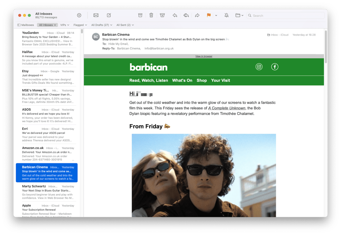Viewport: 341px width, 235px height.
Task: Click the View in browser link
Action: 204,56
